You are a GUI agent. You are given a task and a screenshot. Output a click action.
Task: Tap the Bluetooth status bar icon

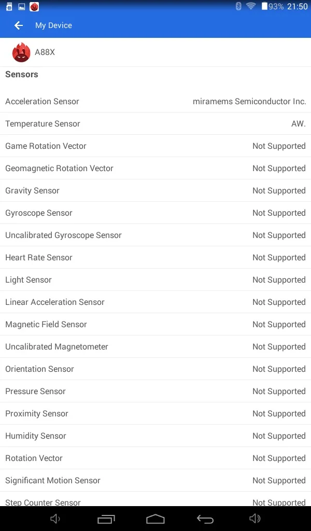pyautogui.click(x=238, y=6)
